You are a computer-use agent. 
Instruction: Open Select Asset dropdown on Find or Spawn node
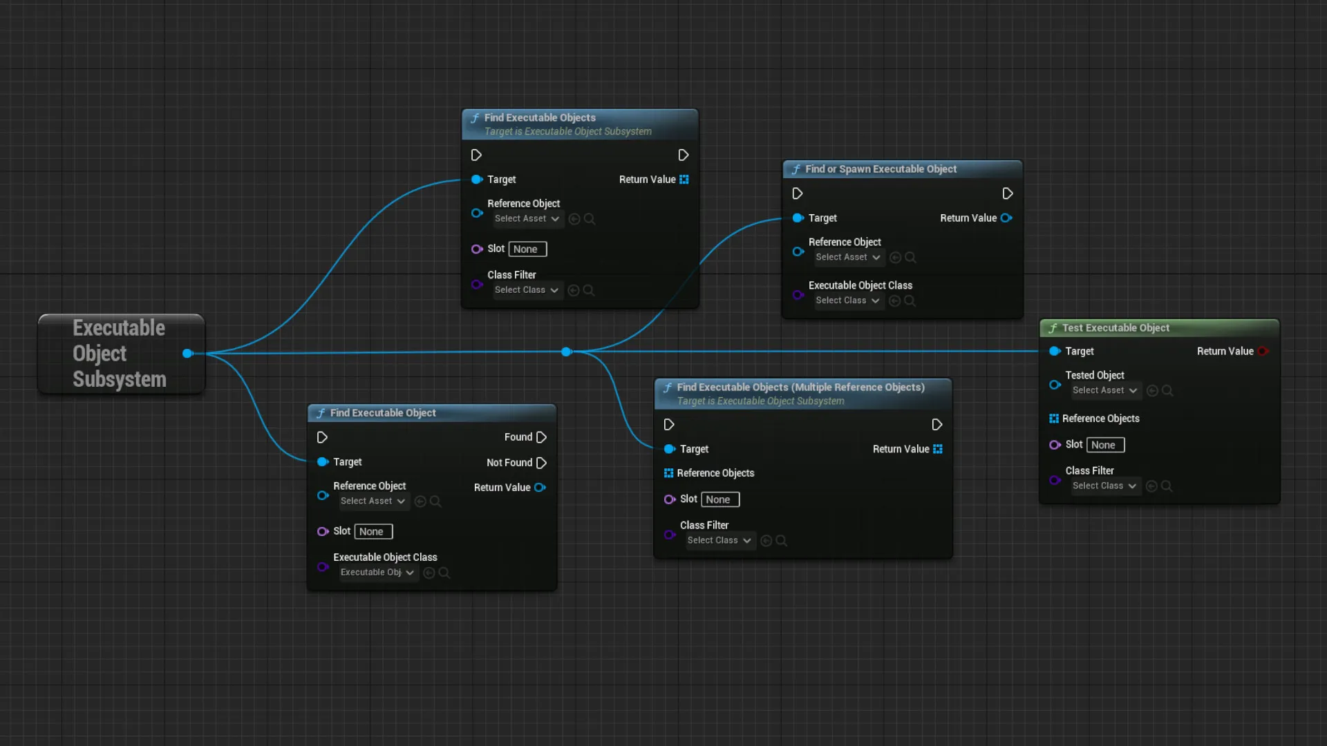(x=849, y=258)
